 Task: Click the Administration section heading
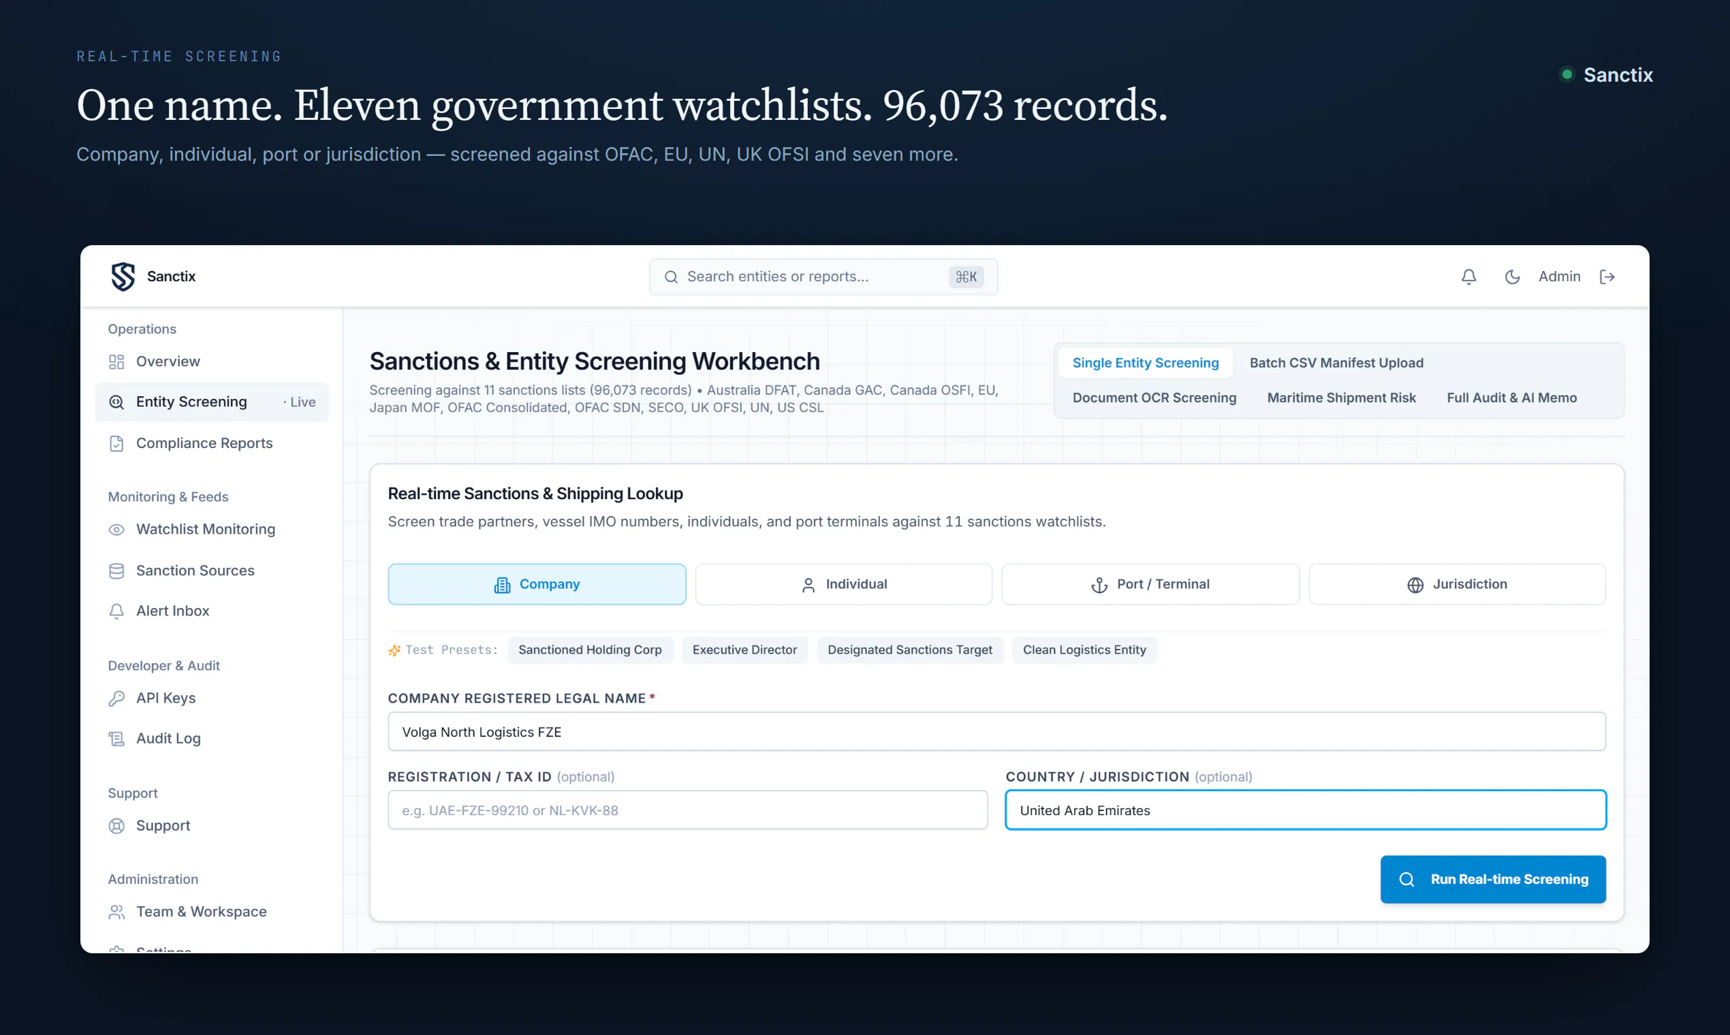[153, 880]
